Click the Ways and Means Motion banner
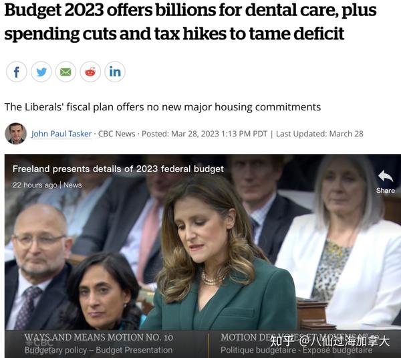Viewport: 401px width, 358px height. point(99,337)
